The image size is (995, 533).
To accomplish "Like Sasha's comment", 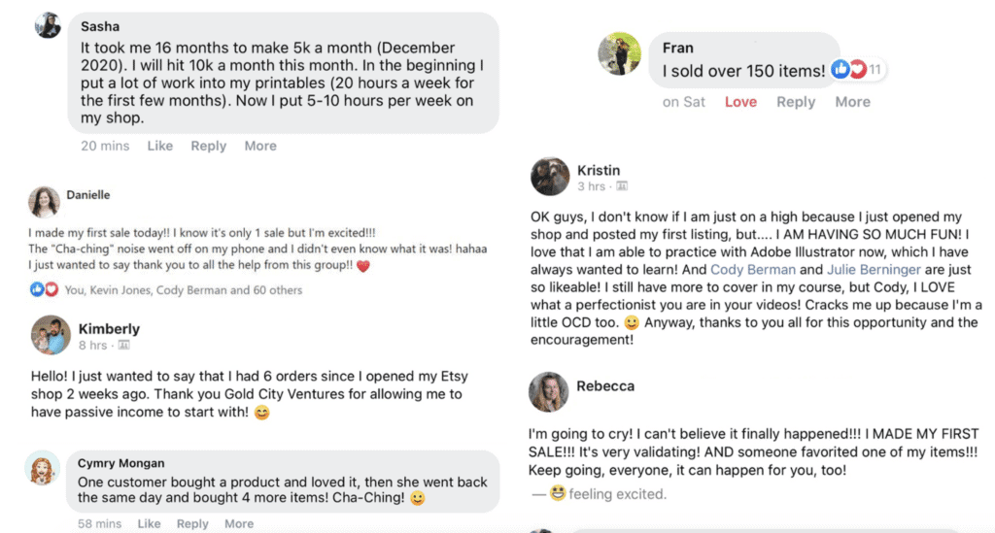I will pos(160,146).
